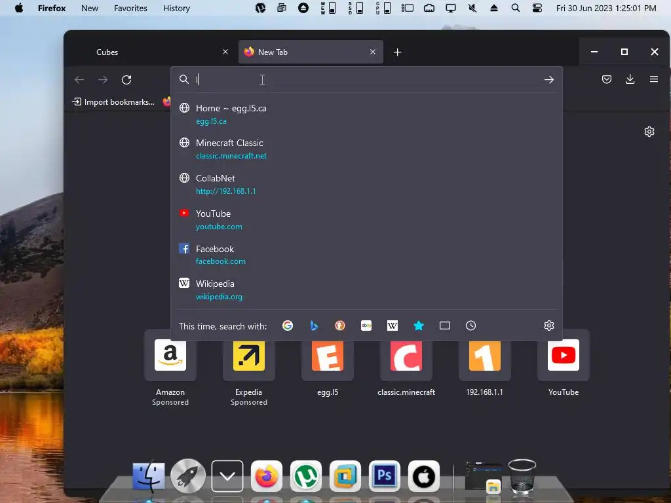Open the History menu
The image size is (671, 503).
click(176, 8)
